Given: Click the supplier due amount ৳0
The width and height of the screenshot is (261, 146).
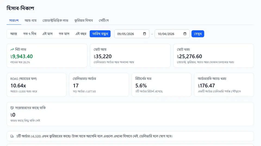Looking at the screenshot, I should (x=13, y=115).
